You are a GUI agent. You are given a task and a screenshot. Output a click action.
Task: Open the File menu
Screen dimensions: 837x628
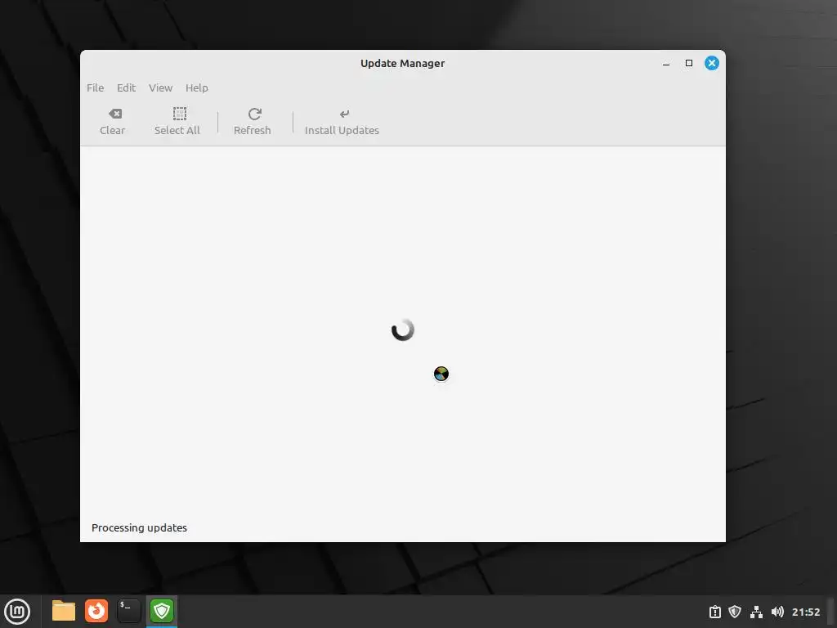point(95,87)
